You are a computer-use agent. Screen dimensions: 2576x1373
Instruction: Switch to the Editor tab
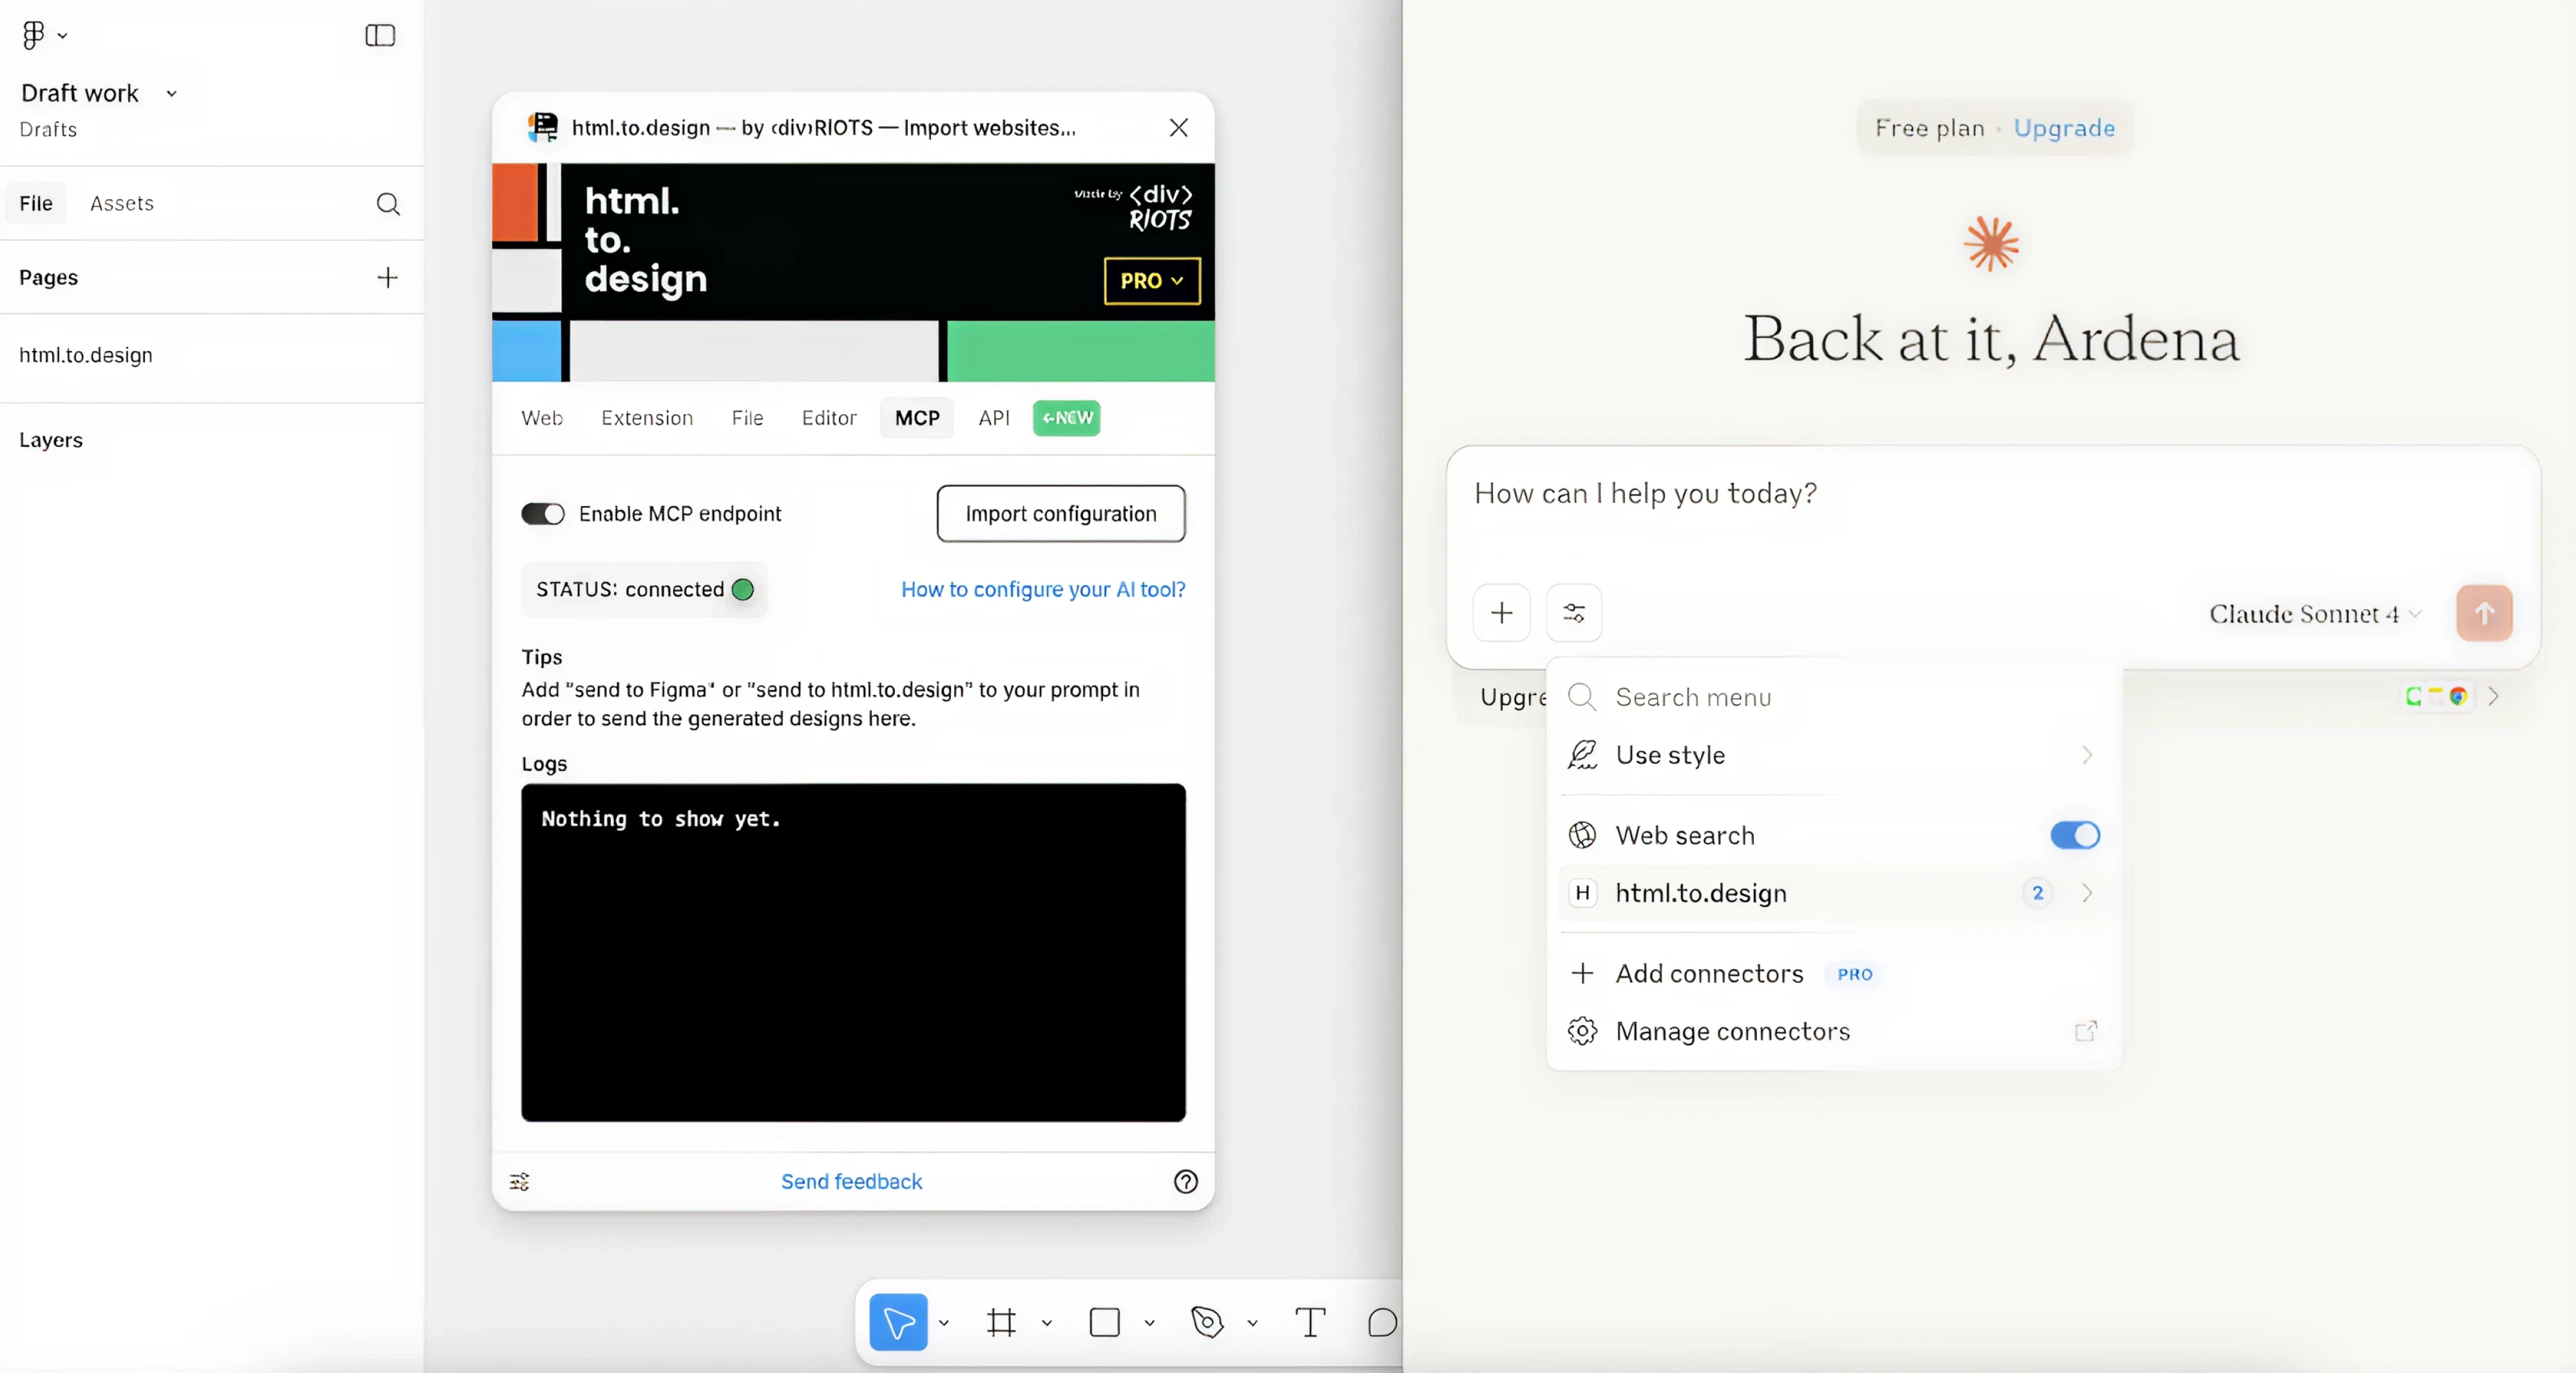click(829, 418)
